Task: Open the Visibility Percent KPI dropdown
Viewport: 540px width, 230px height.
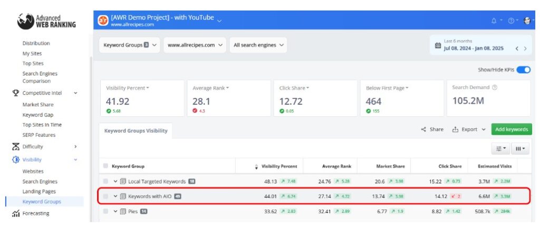Action: click(x=128, y=88)
